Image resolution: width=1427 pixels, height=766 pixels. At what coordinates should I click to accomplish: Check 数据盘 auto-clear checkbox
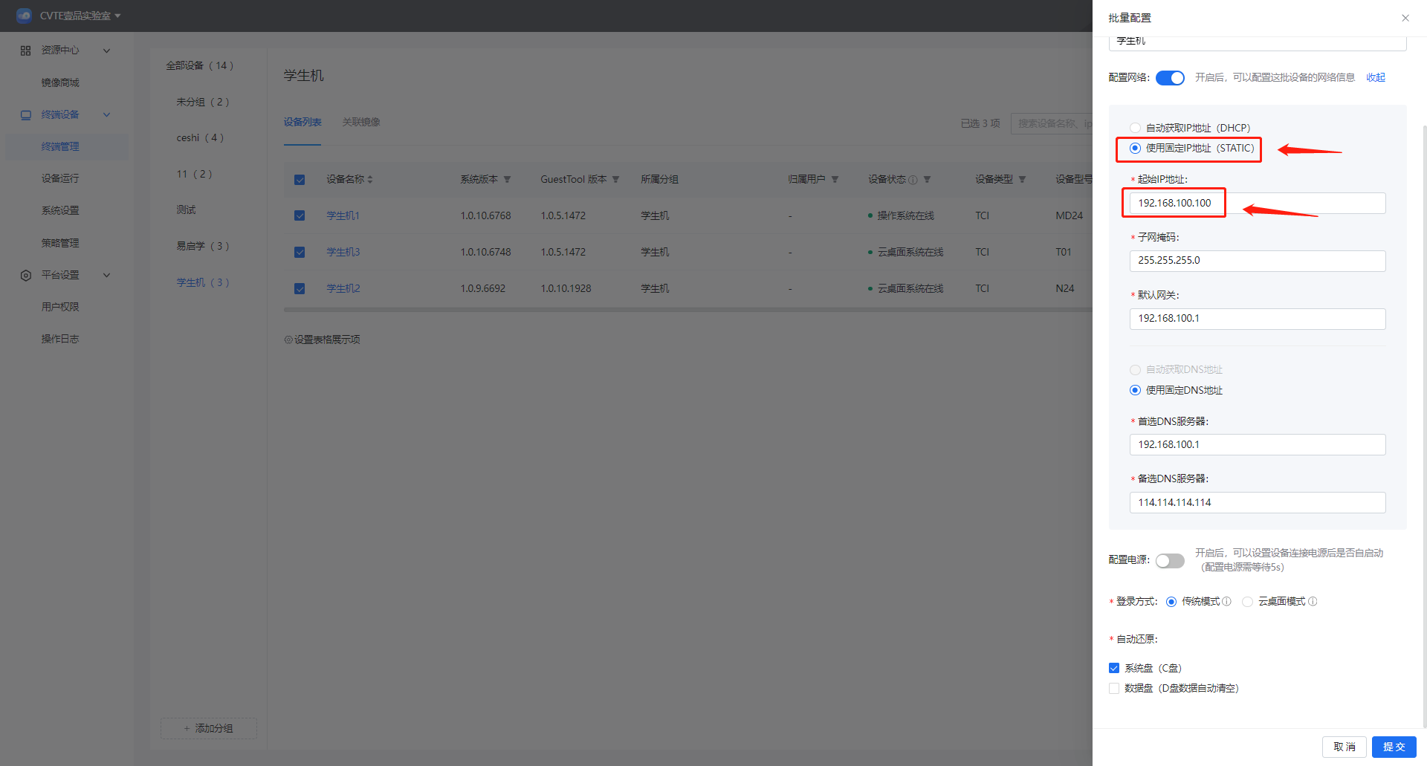tap(1113, 688)
